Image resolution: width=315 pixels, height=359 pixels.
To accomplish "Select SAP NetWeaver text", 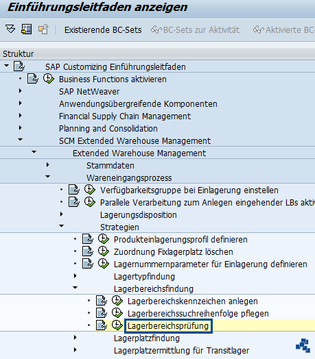I will pos(89,92).
